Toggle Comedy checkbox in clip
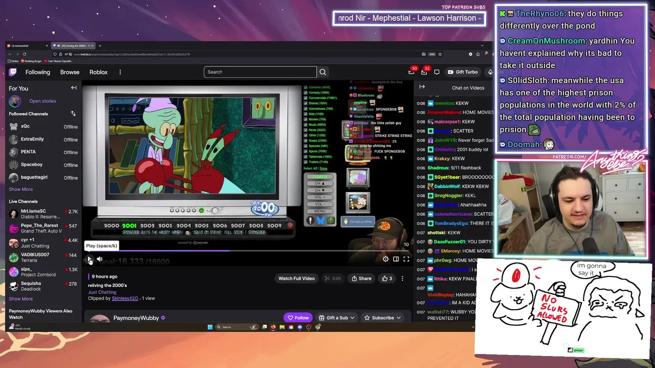This screenshot has height=368, width=655. pos(306,93)
